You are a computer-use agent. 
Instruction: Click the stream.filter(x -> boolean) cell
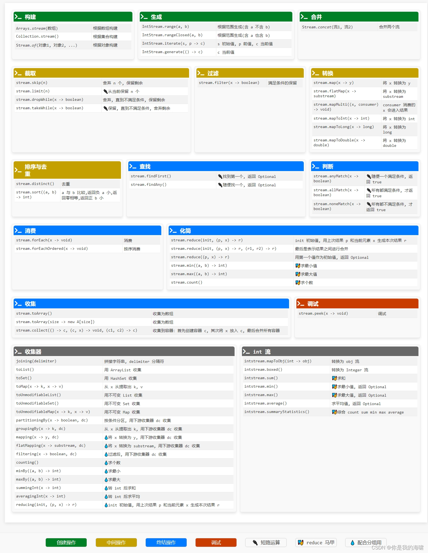(232, 83)
